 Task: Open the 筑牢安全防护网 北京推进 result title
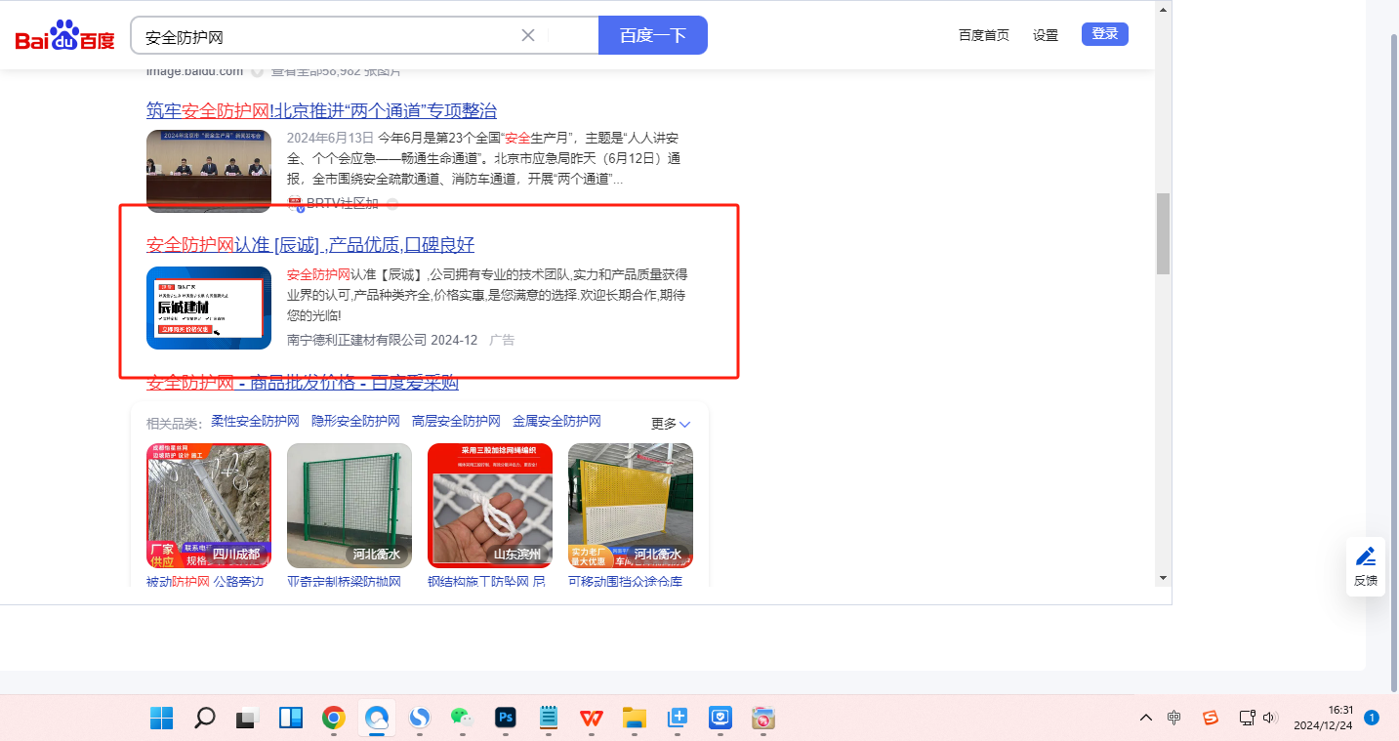point(321,110)
